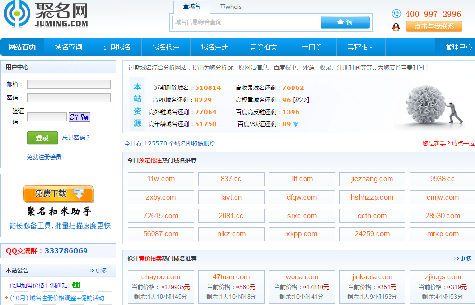Select the 查域名 tab
Image resolution: width=475 pixels, height=305 pixels.
coord(193,7)
